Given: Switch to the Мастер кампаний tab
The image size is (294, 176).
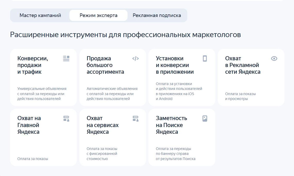Looking at the screenshot, I should point(40,15).
